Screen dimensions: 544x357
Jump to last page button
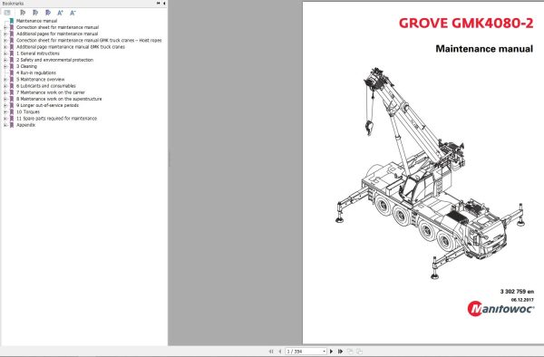pyautogui.click(x=340, y=352)
